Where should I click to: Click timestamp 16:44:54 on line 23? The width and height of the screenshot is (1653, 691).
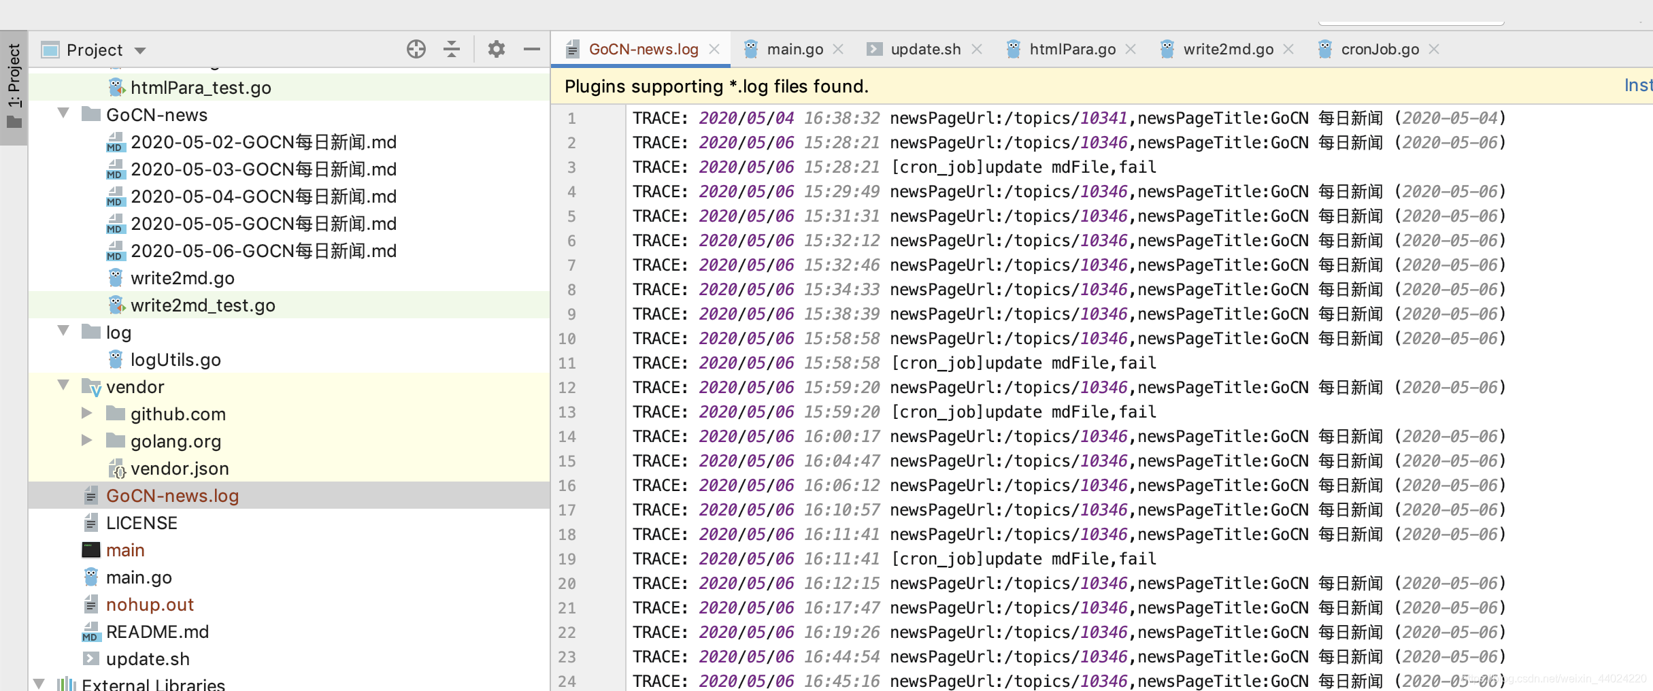[842, 657]
